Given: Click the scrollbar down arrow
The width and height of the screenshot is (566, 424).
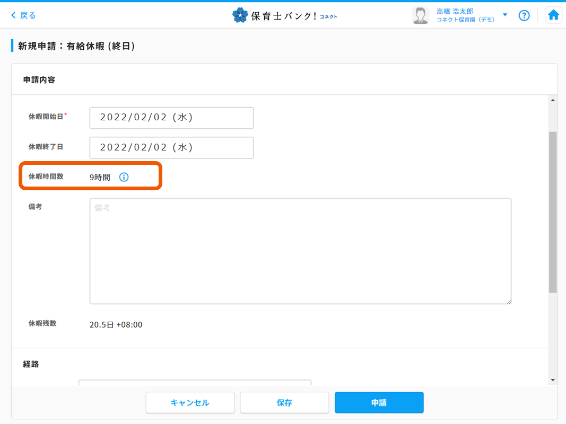Looking at the screenshot, I should pyautogui.click(x=553, y=380).
